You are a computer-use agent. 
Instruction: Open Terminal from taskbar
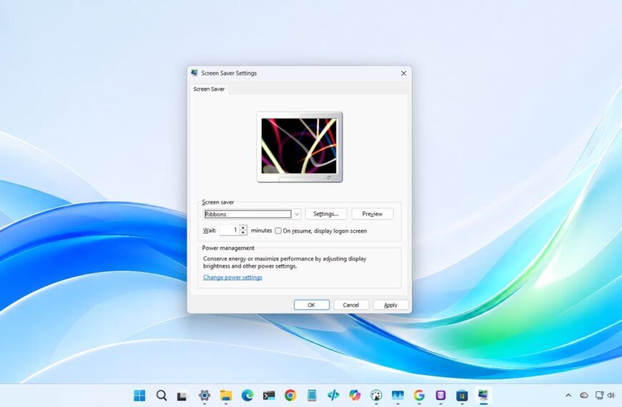pos(269,395)
